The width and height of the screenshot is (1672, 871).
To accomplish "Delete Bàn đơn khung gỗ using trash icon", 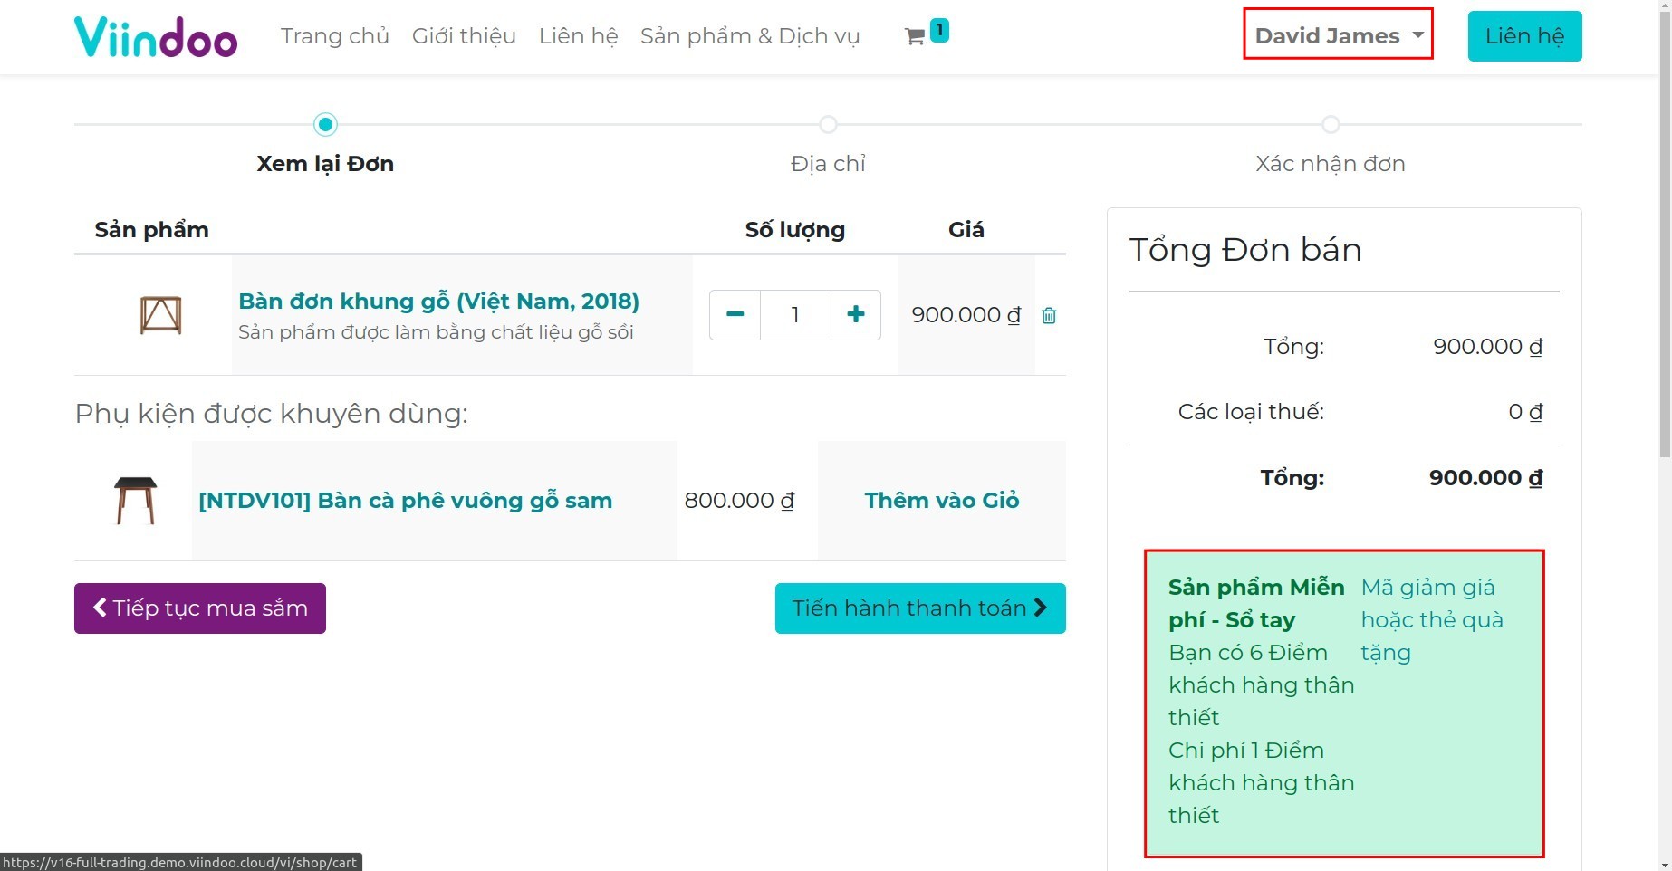I will pos(1049,315).
